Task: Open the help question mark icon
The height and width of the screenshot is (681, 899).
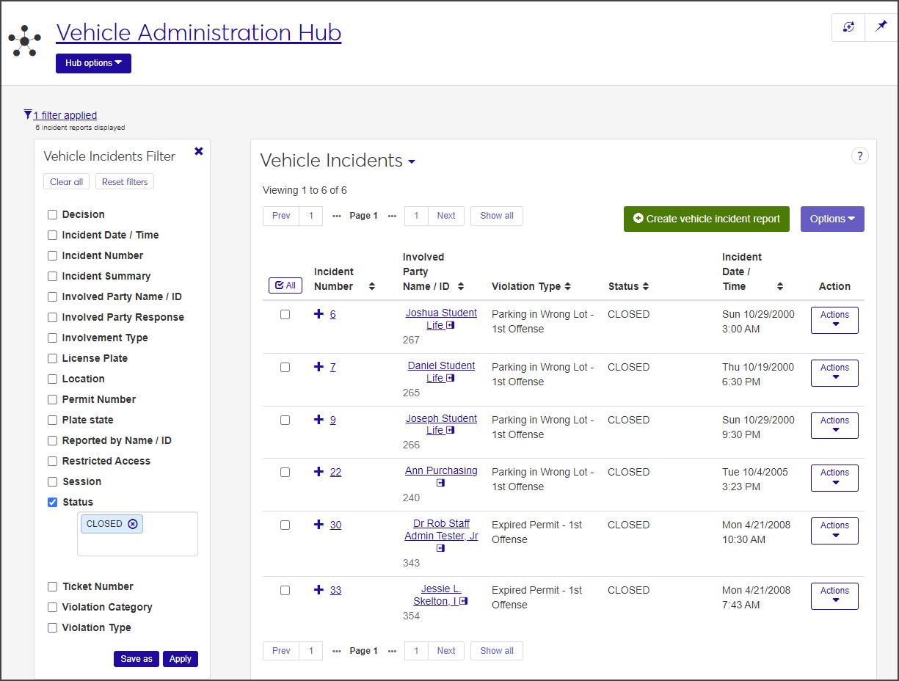Action: (x=859, y=156)
